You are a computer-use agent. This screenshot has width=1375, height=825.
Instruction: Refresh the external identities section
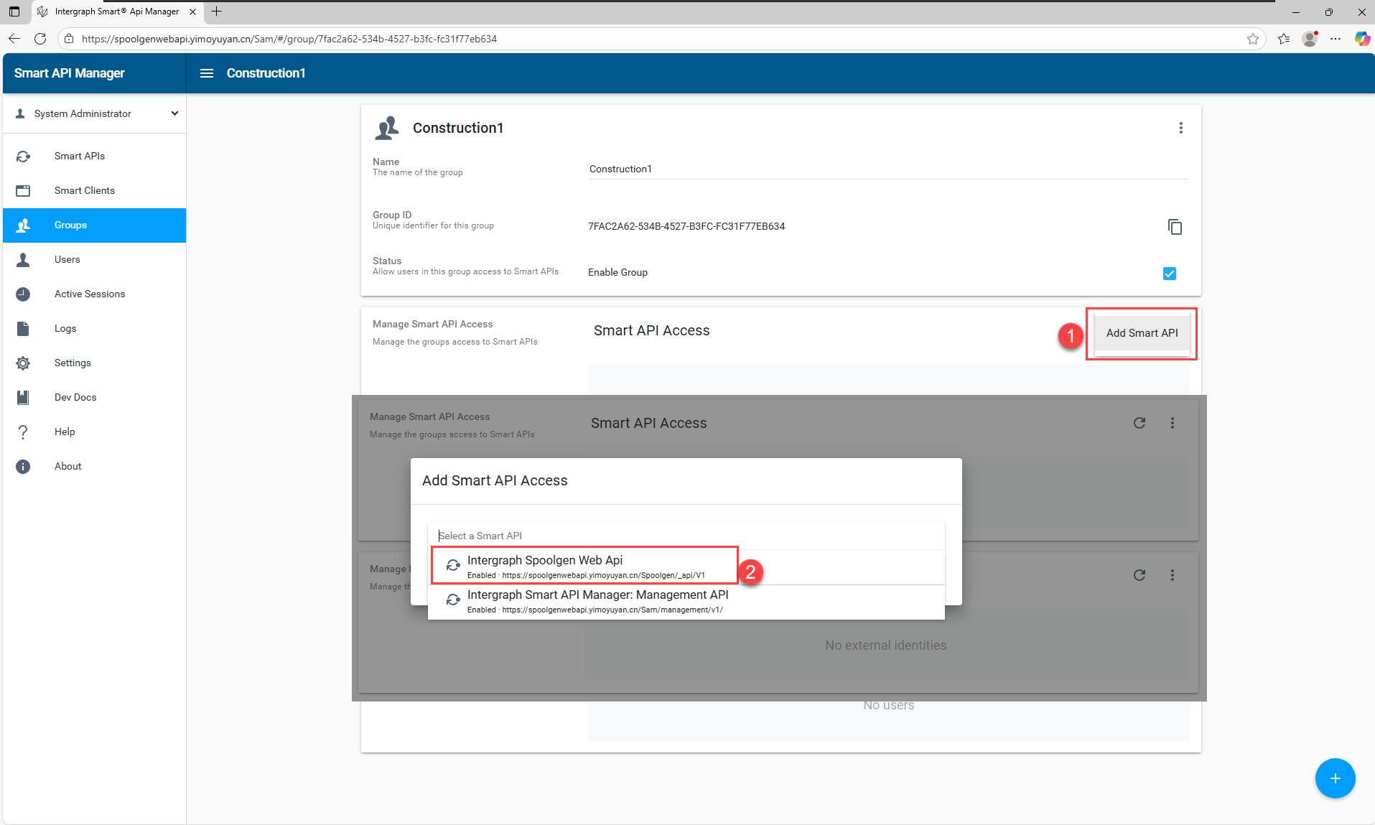(1139, 575)
